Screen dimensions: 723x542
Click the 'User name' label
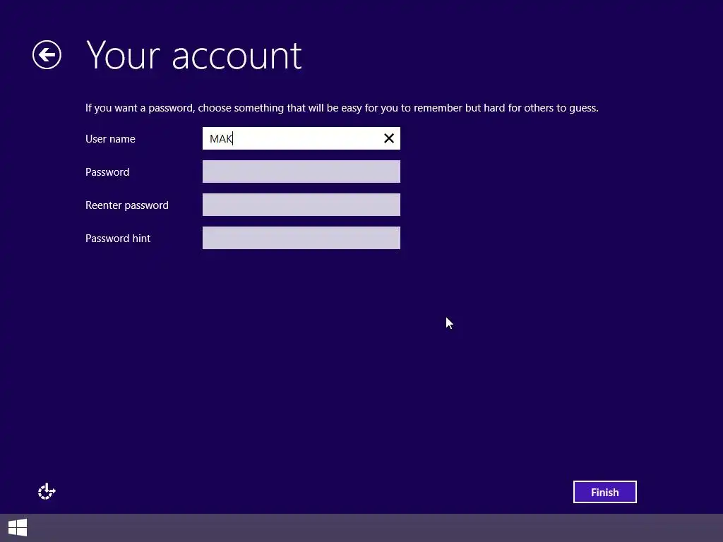coord(110,139)
